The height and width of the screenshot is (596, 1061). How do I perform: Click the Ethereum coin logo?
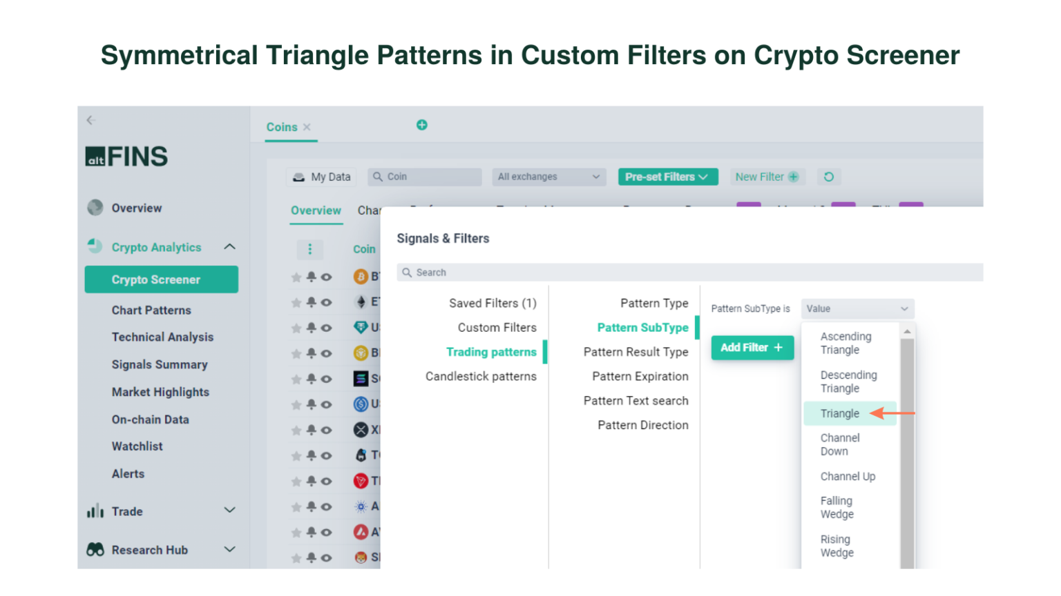[x=361, y=302]
